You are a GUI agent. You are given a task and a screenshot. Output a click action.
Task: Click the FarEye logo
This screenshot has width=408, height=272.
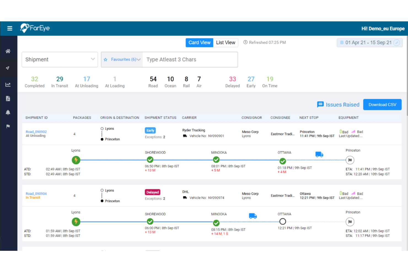pyautogui.click(x=35, y=28)
